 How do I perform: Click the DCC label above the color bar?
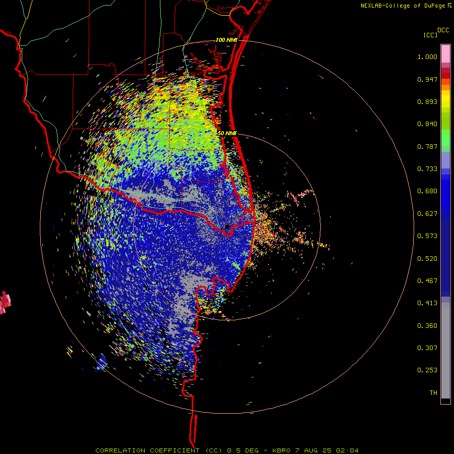point(443,30)
